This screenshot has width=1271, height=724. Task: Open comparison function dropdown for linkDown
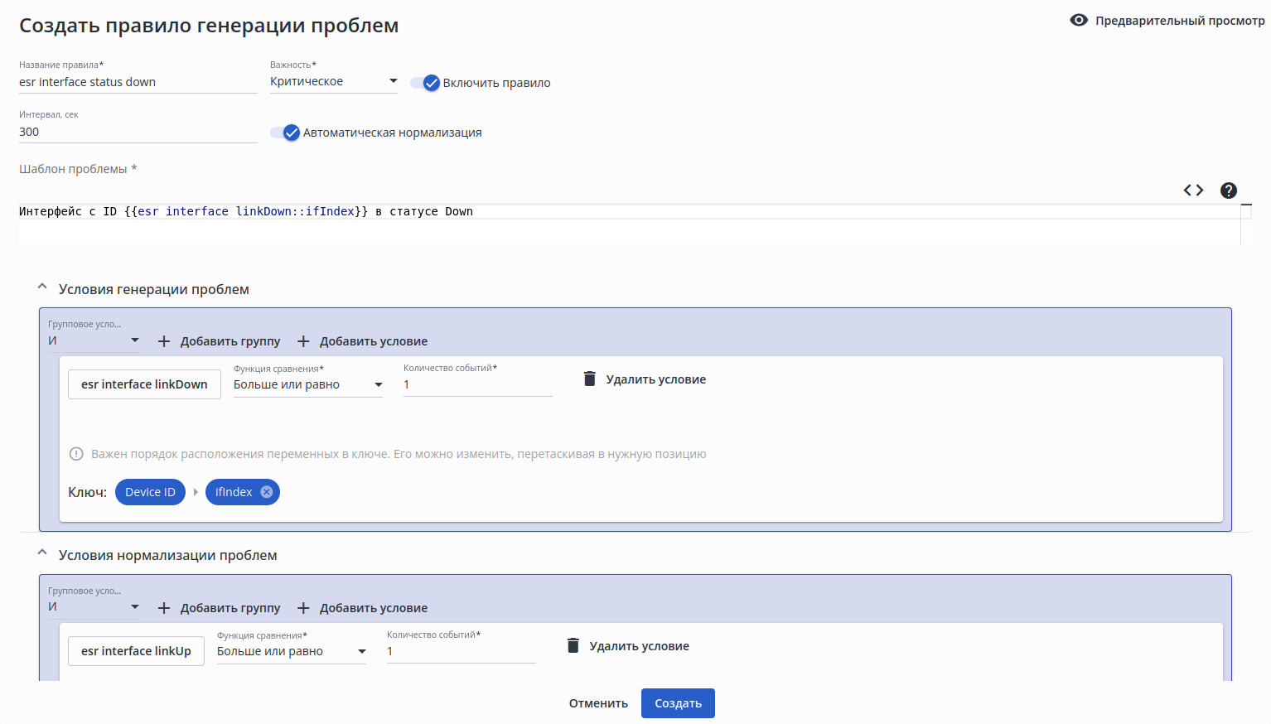[x=307, y=384]
